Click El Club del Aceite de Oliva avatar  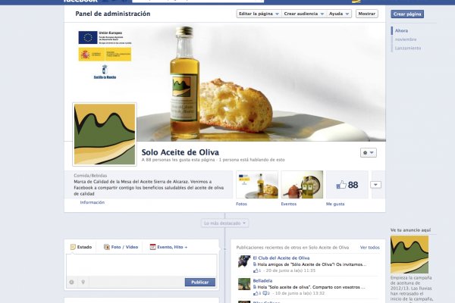244,261
